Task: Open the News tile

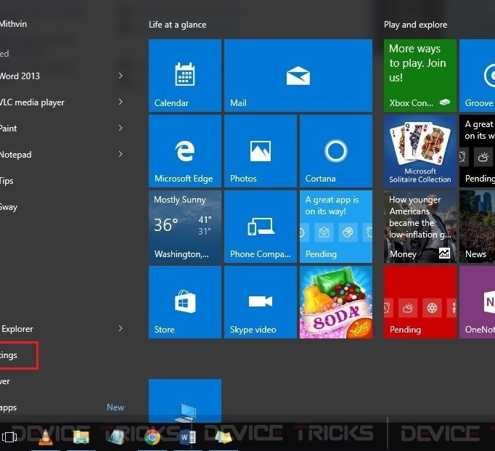Action: (477, 227)
